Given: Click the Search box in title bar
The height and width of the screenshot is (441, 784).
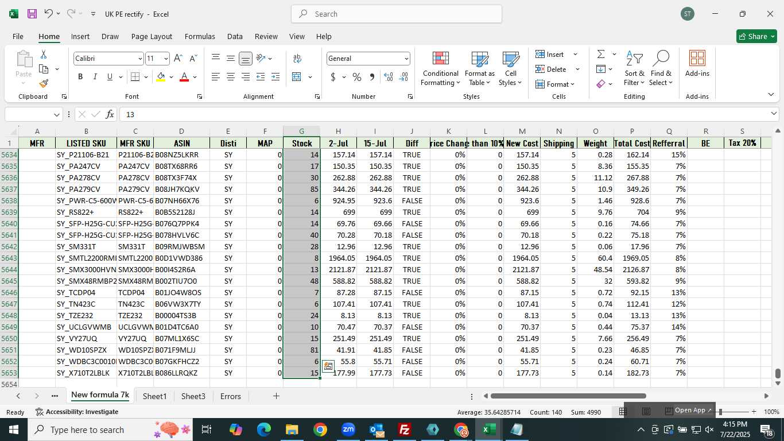Looking at the screenshot, I should [x=397, y=14].
